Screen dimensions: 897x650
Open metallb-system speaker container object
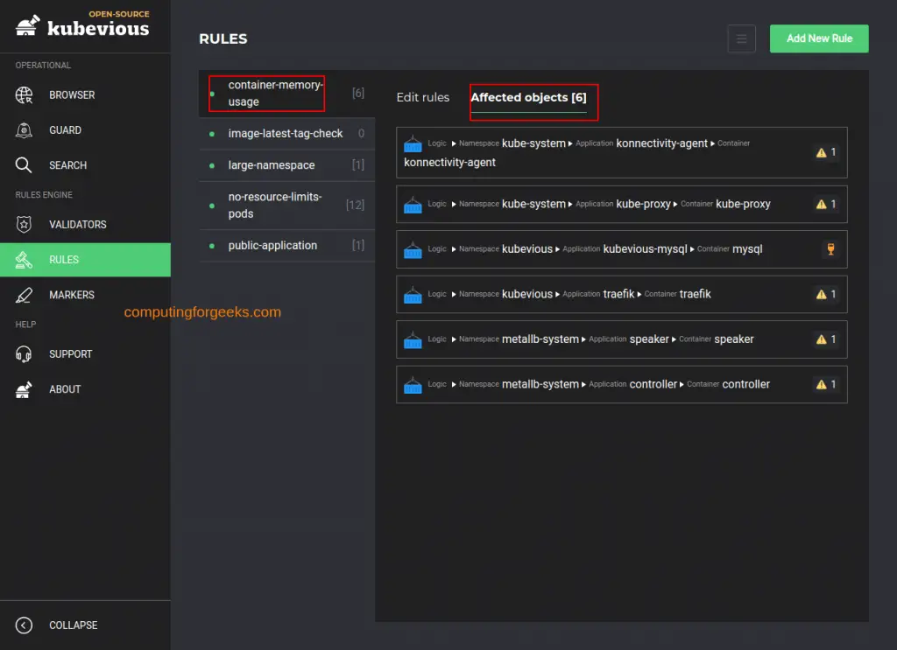(x=621, y=339)
